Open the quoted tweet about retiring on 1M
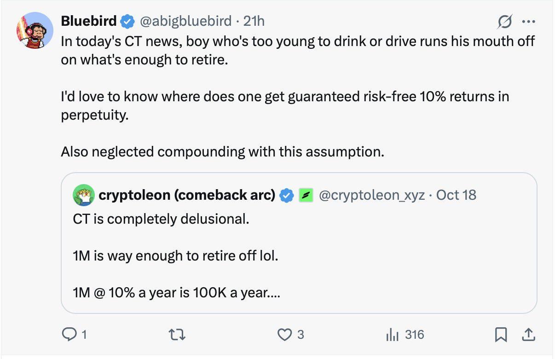The width and height of the screenshot is (555, 359). (x=299, y=255)
